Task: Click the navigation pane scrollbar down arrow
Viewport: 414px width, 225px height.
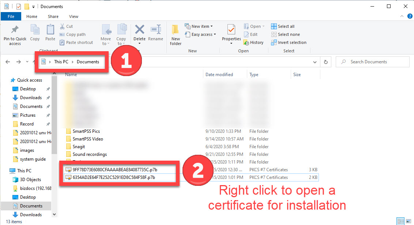Action: tap(54, 214)
